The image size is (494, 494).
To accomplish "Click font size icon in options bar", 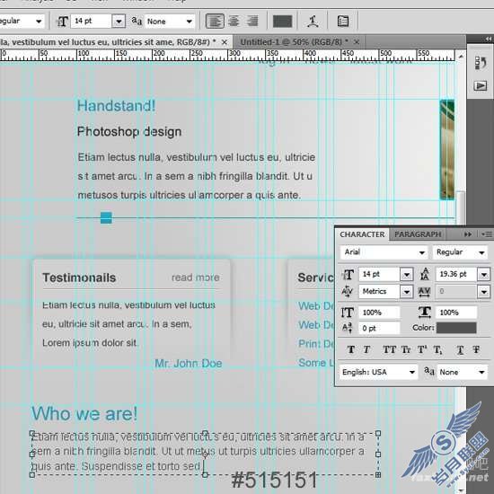I will point(62,22).
